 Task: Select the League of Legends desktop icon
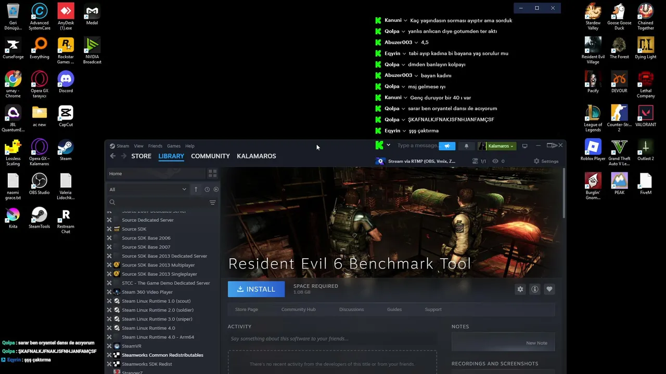[593, 118]
